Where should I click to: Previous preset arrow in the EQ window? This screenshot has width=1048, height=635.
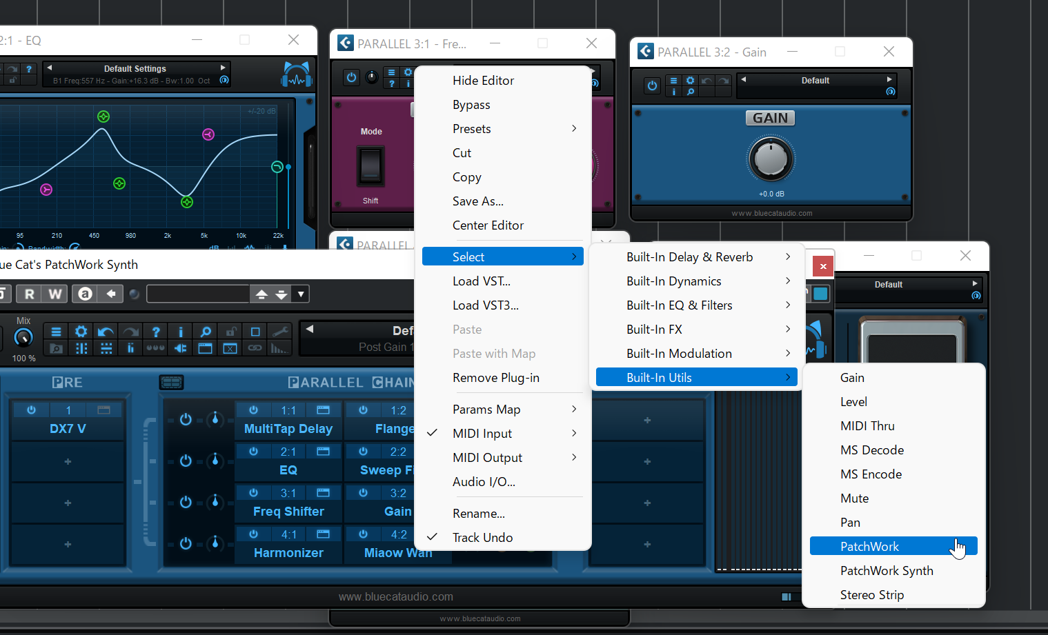tap(49, 68)
